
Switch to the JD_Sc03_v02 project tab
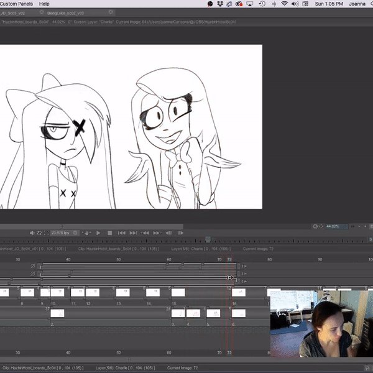(12, 13)
